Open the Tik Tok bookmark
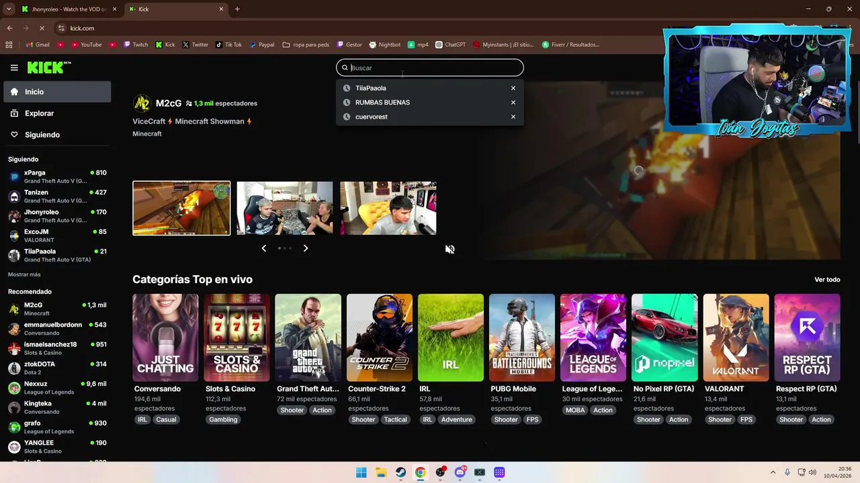Image resolution: width=860 pixels, height=483 pixels. 228,45
